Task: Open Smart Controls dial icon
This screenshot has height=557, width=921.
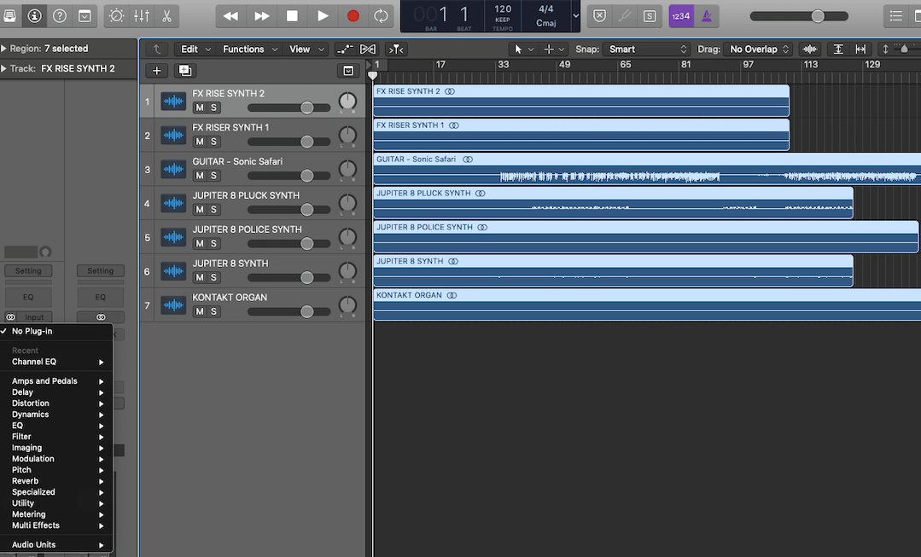Action: coord(116,16)
